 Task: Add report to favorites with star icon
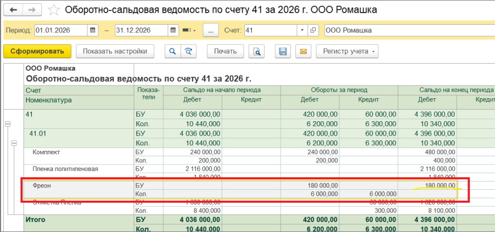point(54,10)
